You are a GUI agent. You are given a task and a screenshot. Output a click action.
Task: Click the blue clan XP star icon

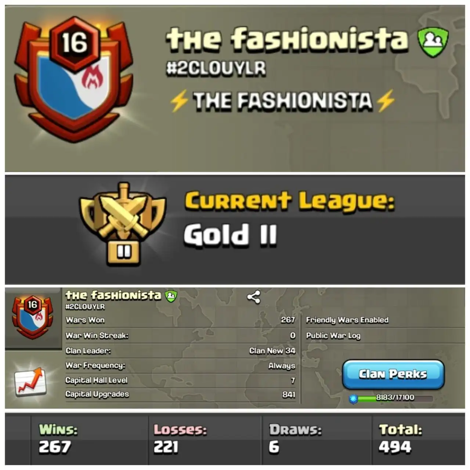353,399
